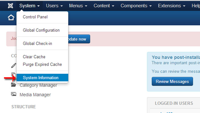Expand the Users dropdown menu
The image size is (200, 113).
54,6
